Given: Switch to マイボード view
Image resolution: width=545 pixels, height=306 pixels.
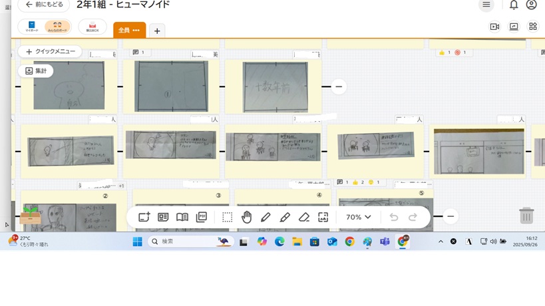Looking at the screenshot, I should [x=32, y=27].
